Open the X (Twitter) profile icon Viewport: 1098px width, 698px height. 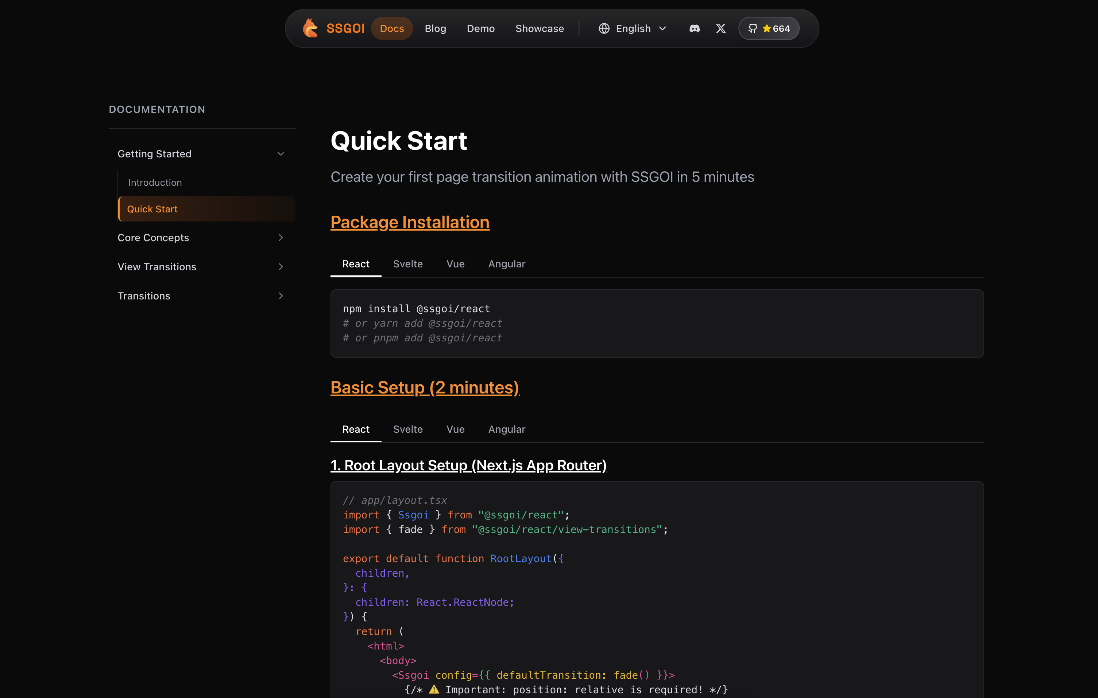pos(720,28)
